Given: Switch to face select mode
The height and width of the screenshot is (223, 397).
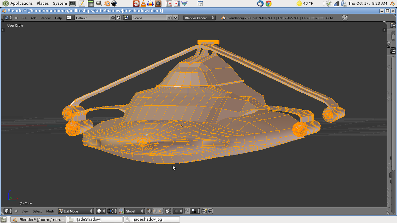Looking at the screenshot, I should pos(161,211).
